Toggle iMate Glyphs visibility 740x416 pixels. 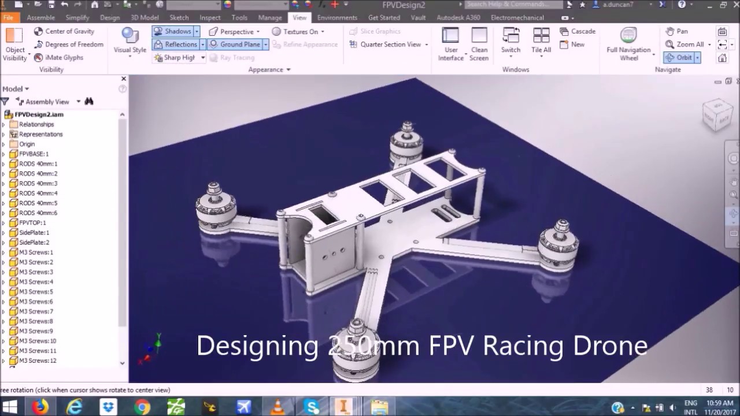[x=58, y=58]
